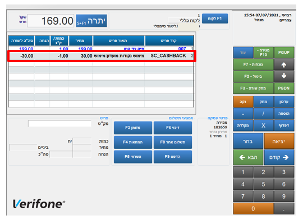Tap keypad digit 9
The image size is (303, 220).
284,196
